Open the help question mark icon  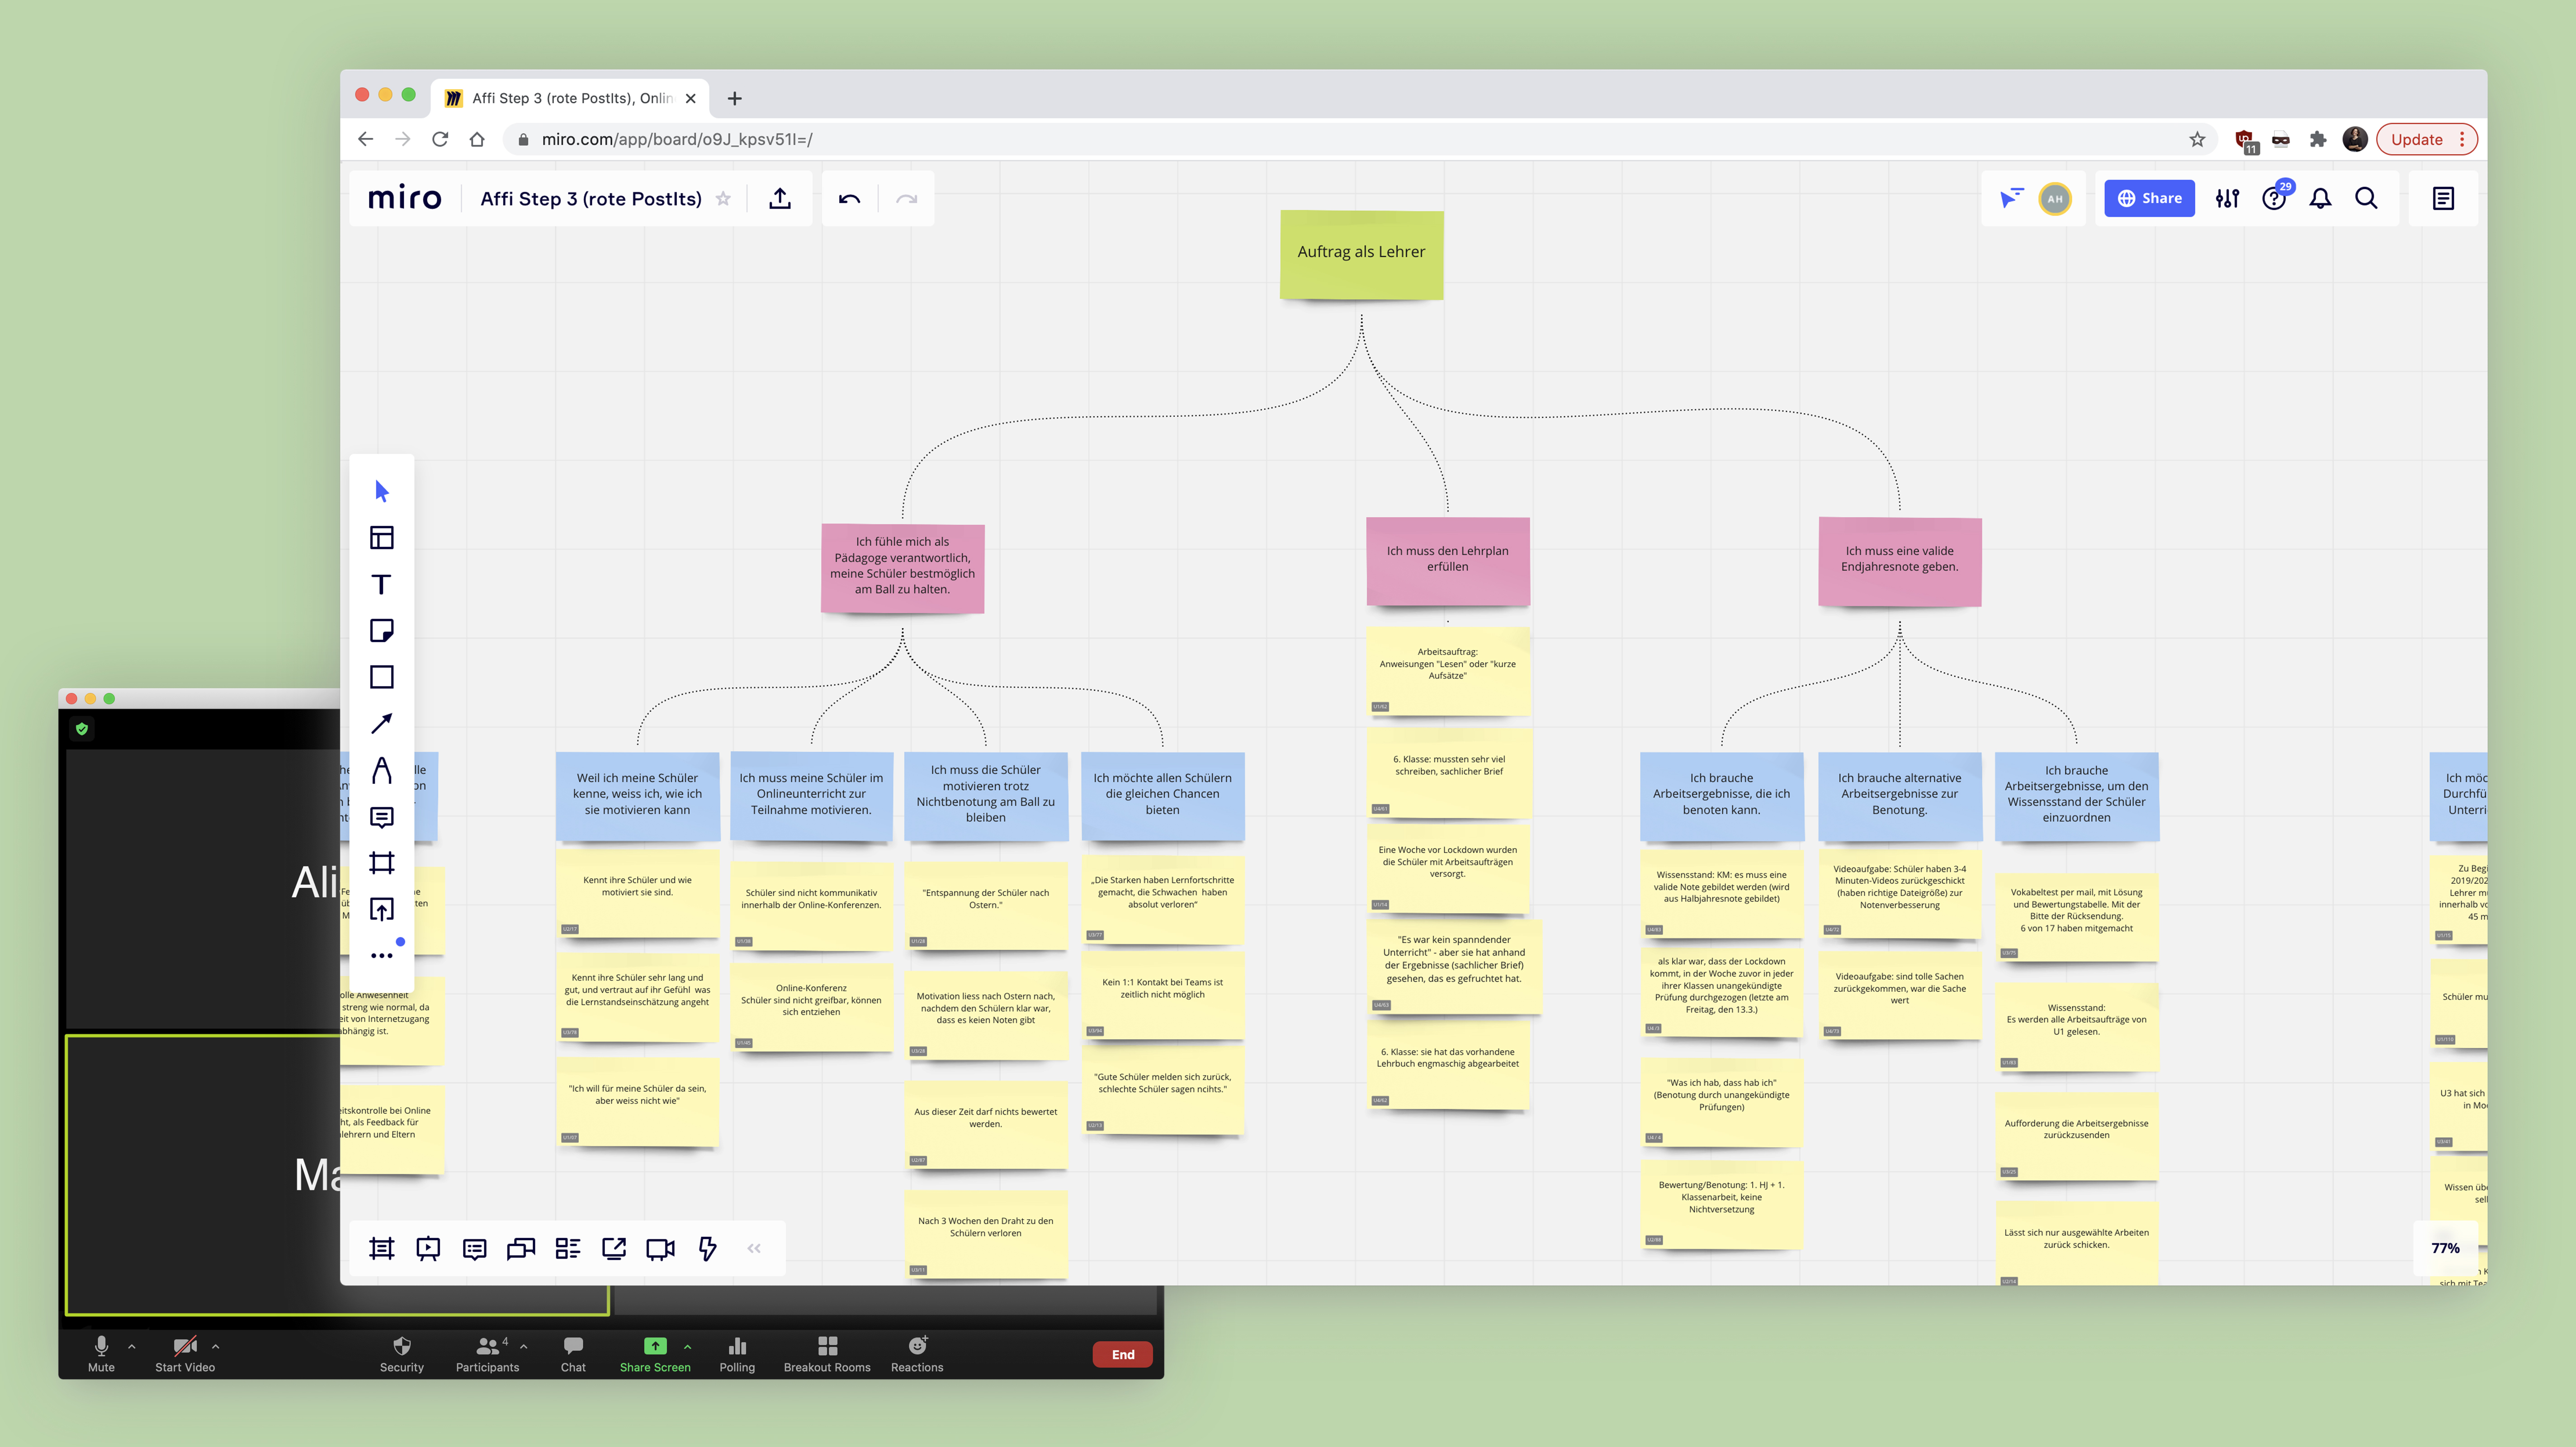[x=2274, y=198]
